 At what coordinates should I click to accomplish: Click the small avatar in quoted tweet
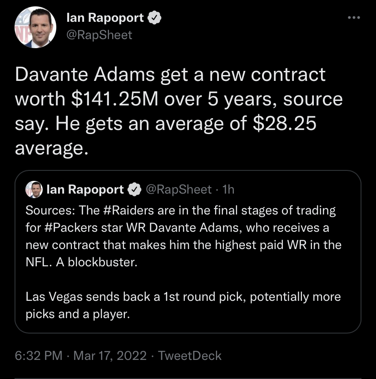[x=34, y=189]
